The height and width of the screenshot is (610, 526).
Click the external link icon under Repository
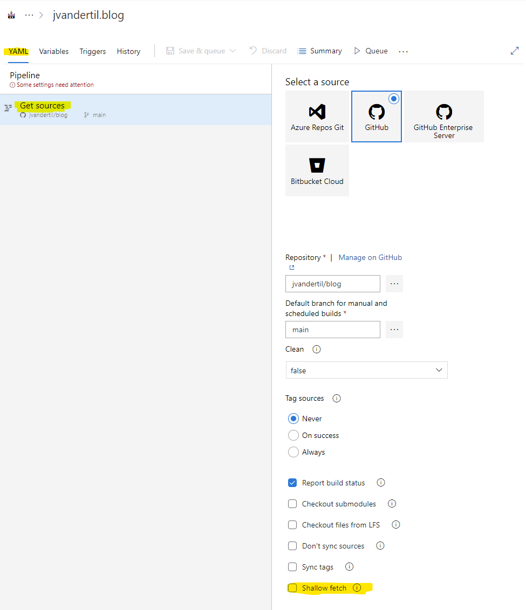click(292, 268)
